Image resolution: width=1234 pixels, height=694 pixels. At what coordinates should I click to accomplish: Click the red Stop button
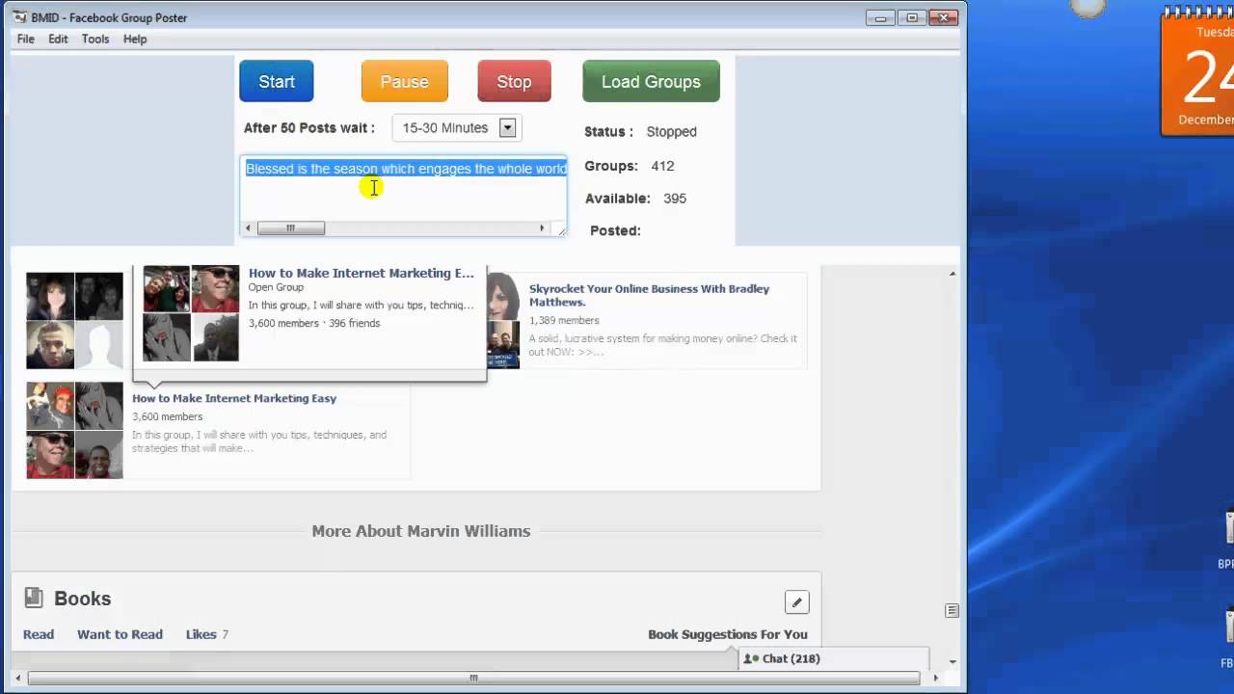pos(514,81)
